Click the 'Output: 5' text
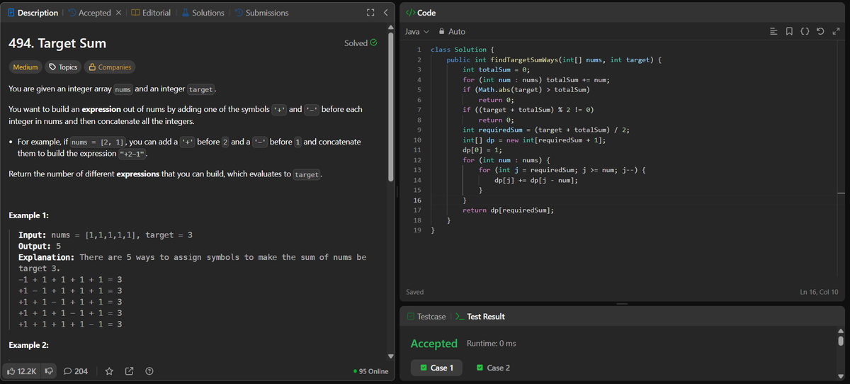The width and height of the screenshot is (850, 384). click(x=40, y=246)
